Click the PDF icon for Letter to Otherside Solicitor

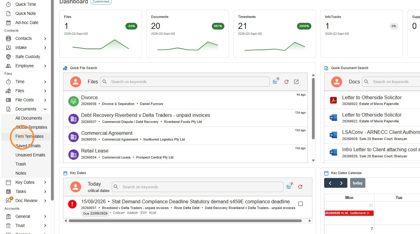[333, 100]
